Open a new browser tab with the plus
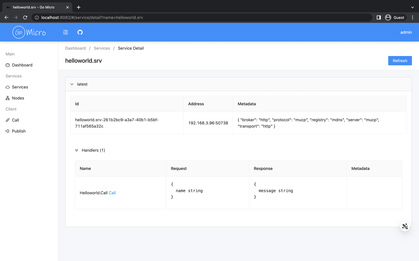The image size is (419, 261). (79, 7)
